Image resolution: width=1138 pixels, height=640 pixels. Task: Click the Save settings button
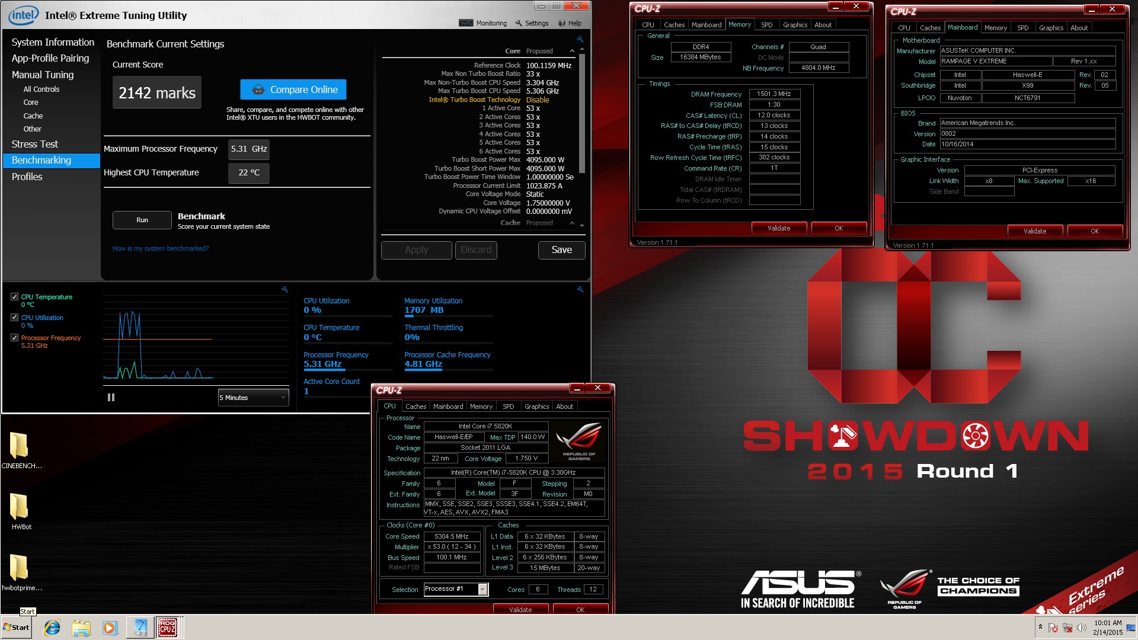[x=562, y=250]
